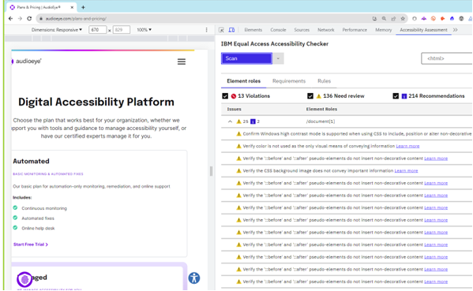Open the 100% zoom dropdown
This screenshot has width=473, height=291.
(145, 30)
